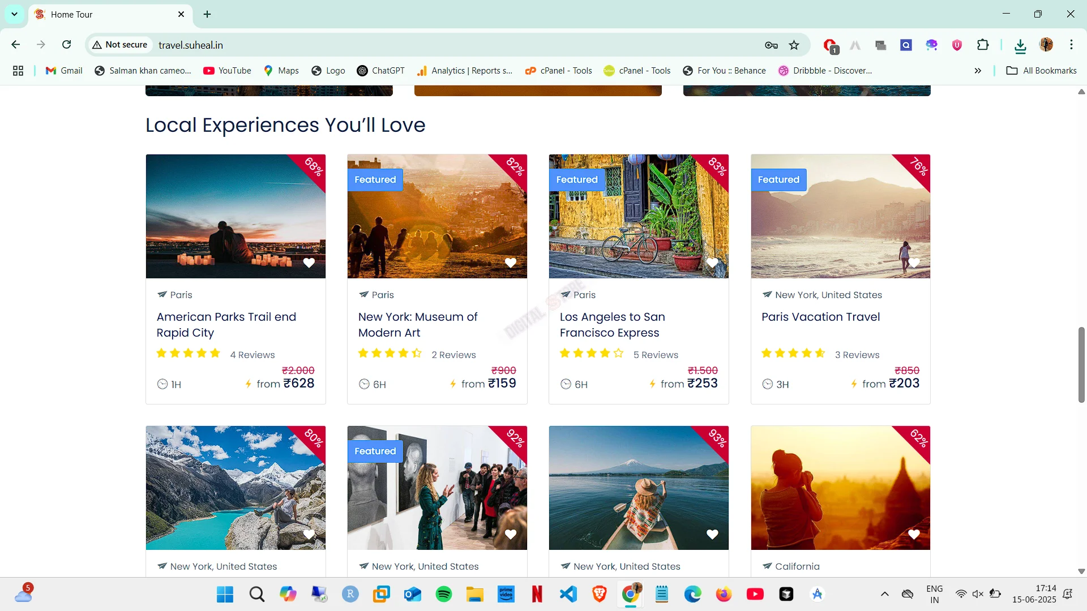Toggle wishlist heart on California photographer card
Screen dimensions: 1087x611
coord(914,534)
